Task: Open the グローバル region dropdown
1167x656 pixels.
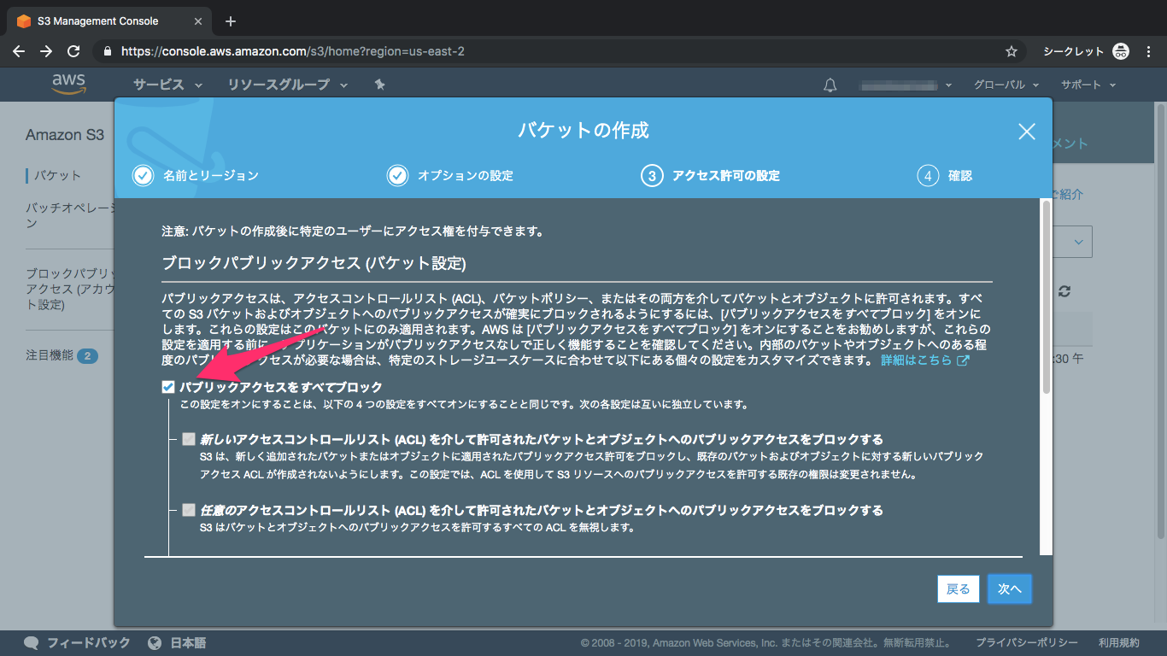Action: 1006,85
